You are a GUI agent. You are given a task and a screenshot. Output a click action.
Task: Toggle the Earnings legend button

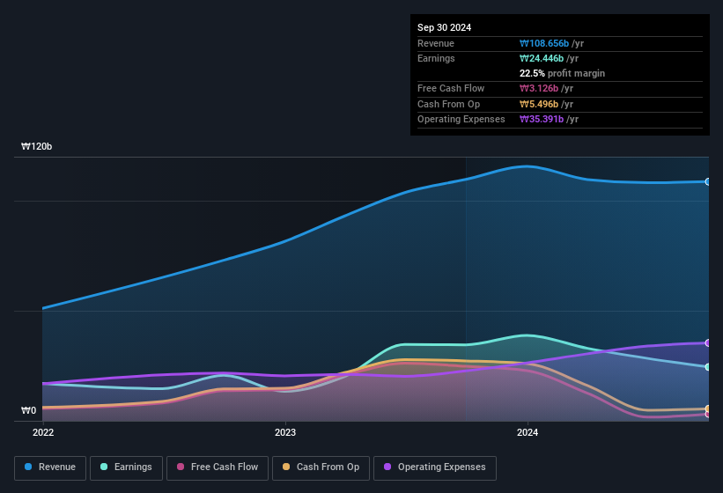[126, 467]
